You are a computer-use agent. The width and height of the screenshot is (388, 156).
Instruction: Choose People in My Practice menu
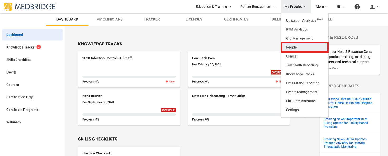click(305, 47)
